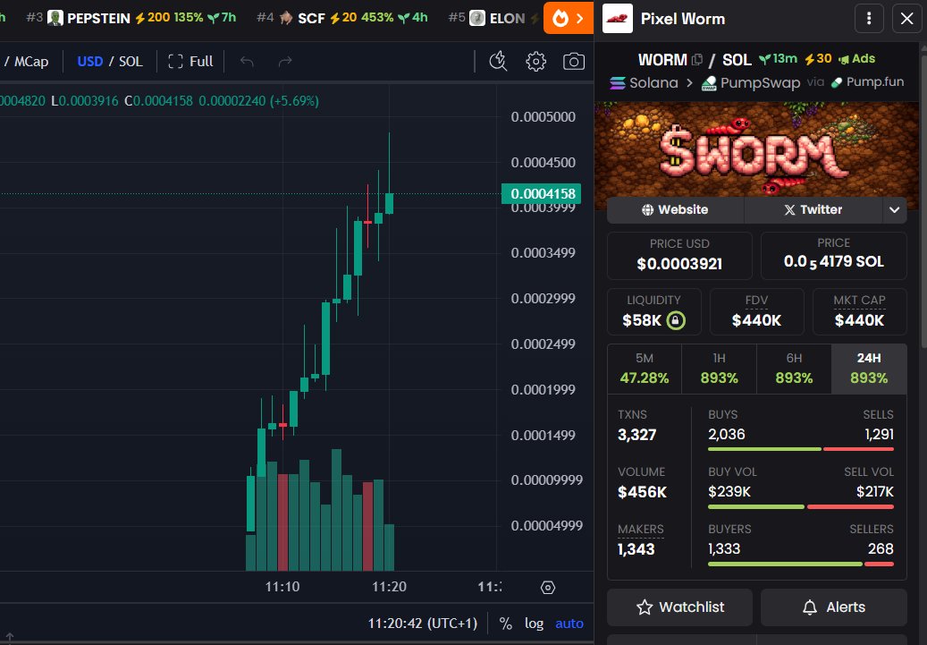
Task: Click the $WORM banner image
Action: (x=757, y=150)
